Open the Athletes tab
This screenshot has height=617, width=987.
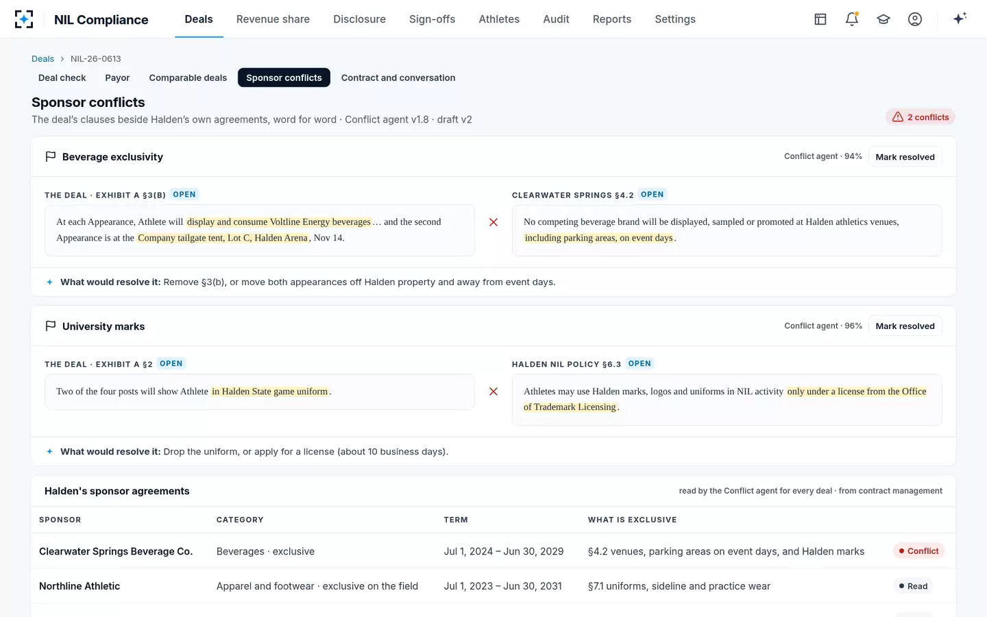pyautogui.click(x=499, y=19)
